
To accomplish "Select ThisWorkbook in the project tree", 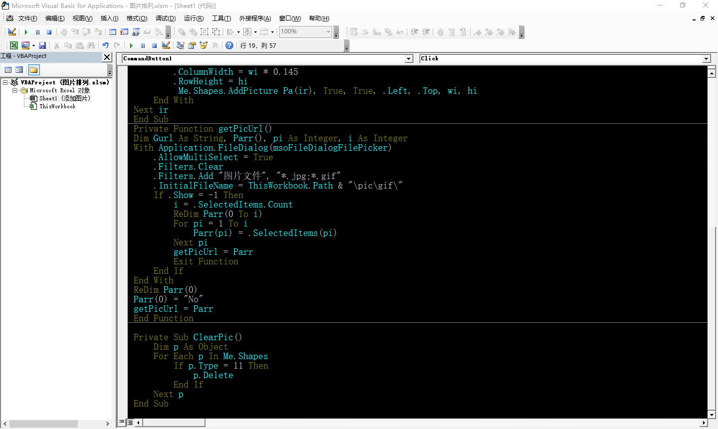I will (x=57, y=106).
